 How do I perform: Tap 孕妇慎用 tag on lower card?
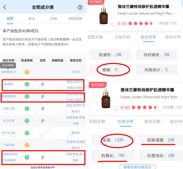coord(98,85)
